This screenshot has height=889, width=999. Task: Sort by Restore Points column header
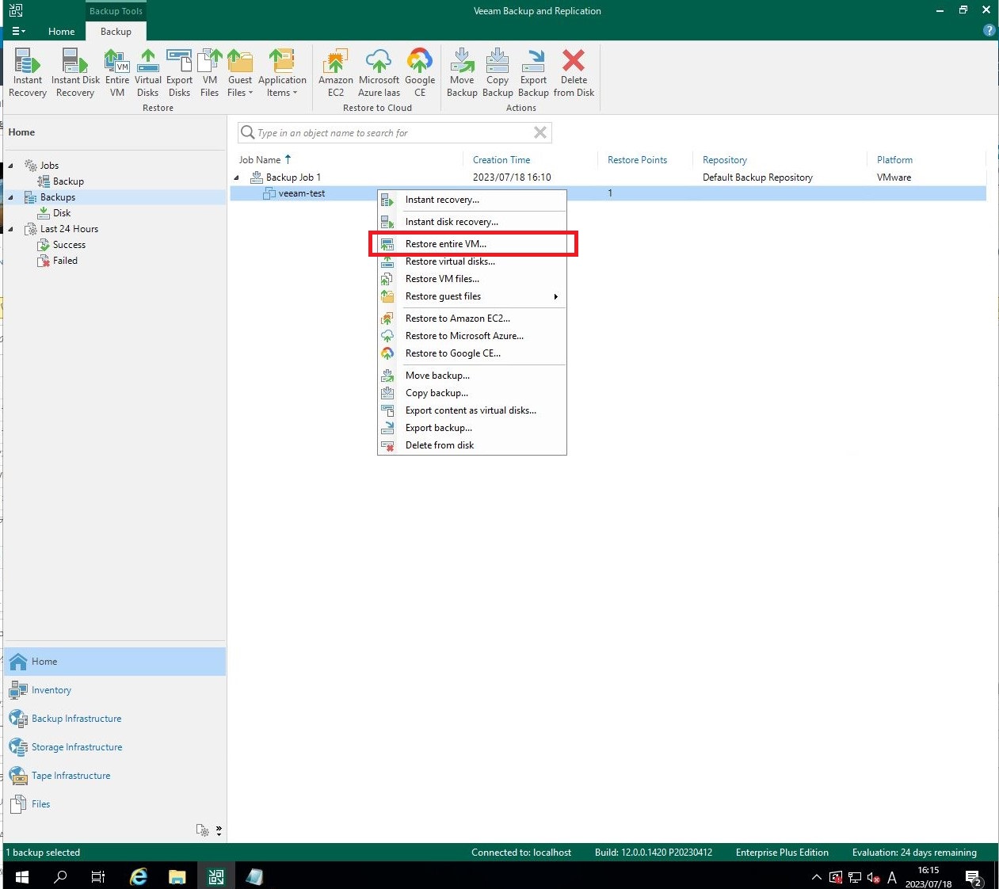[x=637, y=160]
